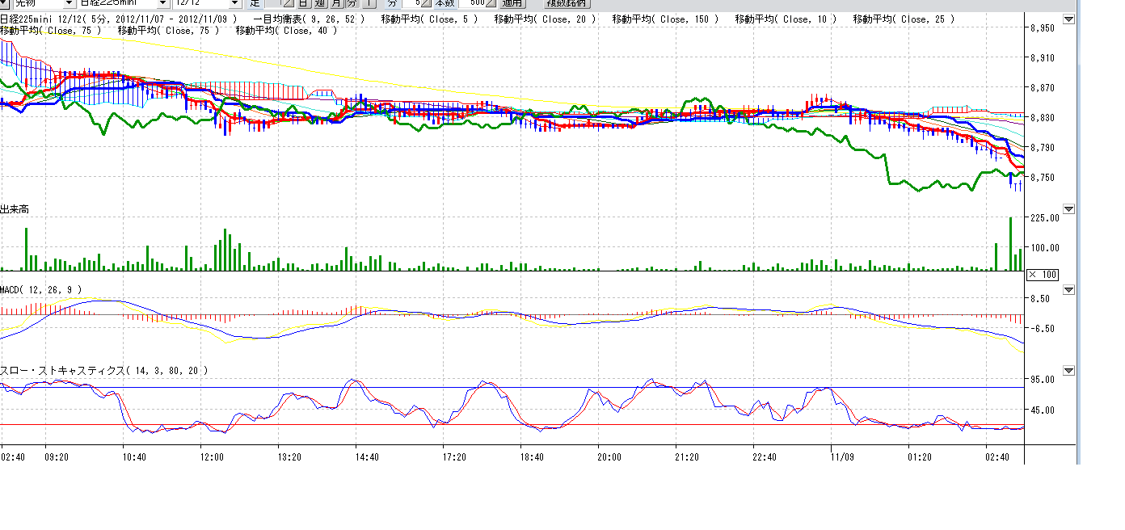Click the 本数 bar count field showing 500
1125x530 pixels.
pyautogui.click(x=471, y=3)
